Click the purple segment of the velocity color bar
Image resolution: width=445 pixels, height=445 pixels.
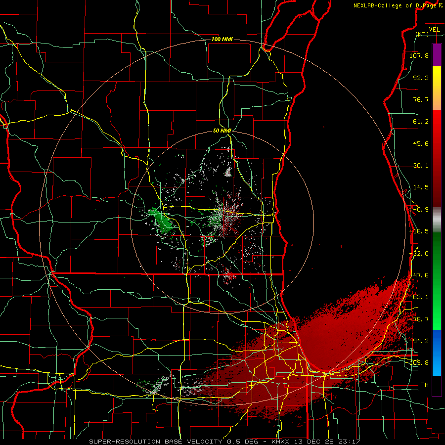point(437,55)
